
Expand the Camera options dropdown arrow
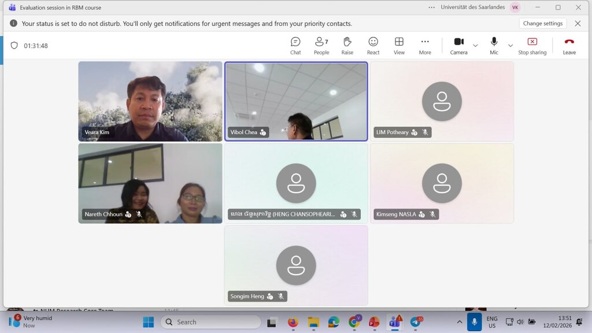pyautogui.click(x=475, y=46)
